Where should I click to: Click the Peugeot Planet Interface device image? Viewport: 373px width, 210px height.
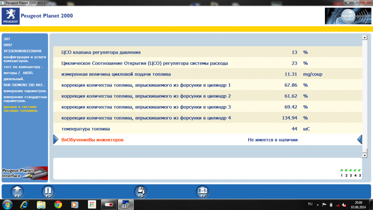click(25, 173)
